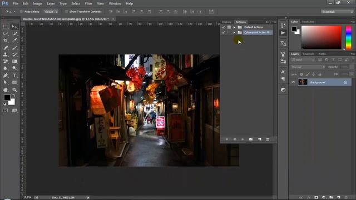Open the Character panel icon

[283, 72]
